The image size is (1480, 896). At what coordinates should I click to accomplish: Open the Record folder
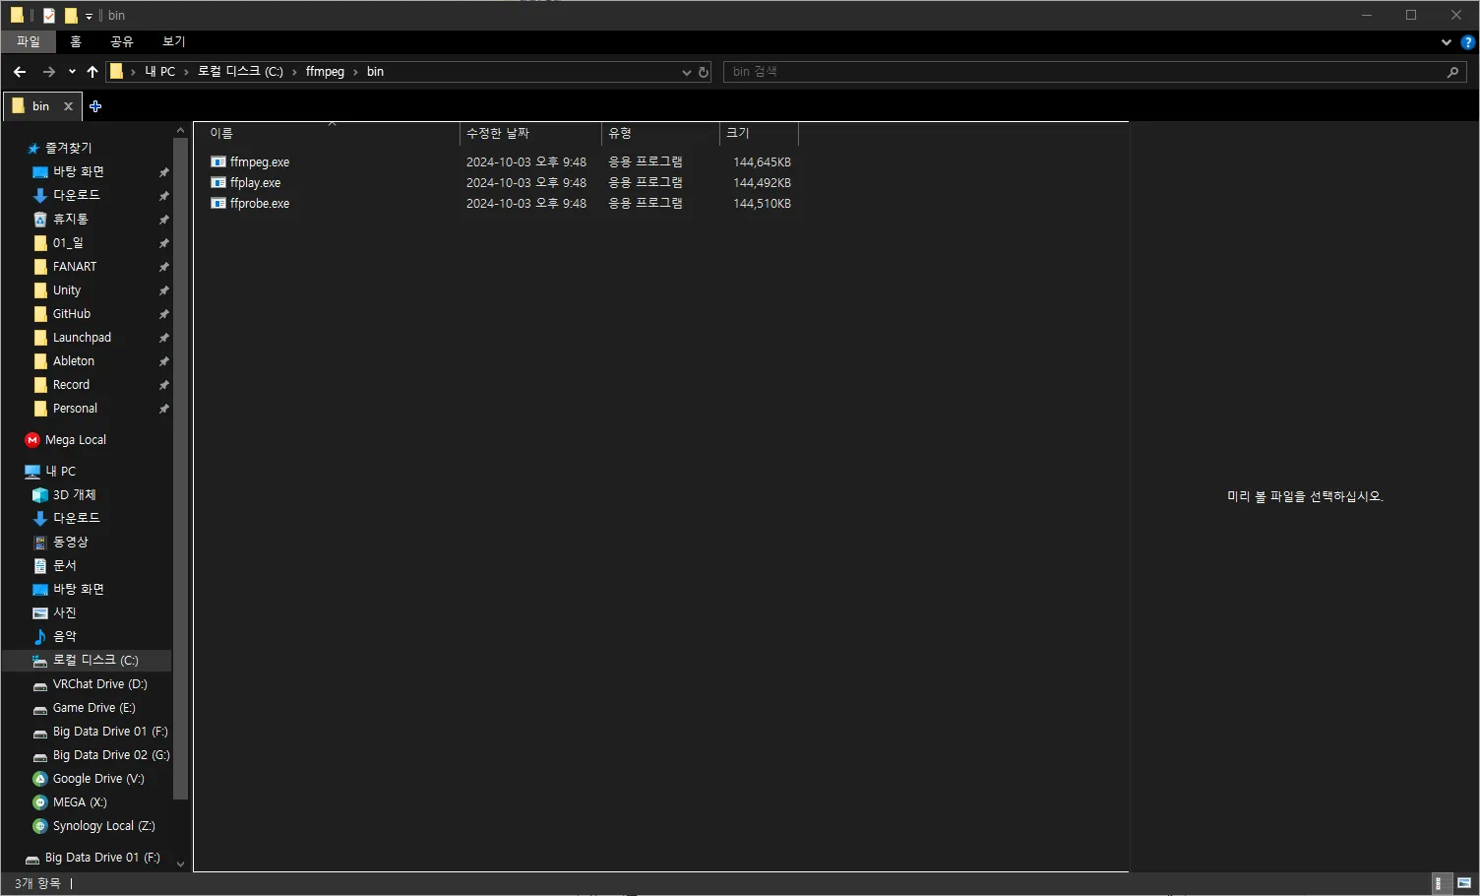[71, 384]
